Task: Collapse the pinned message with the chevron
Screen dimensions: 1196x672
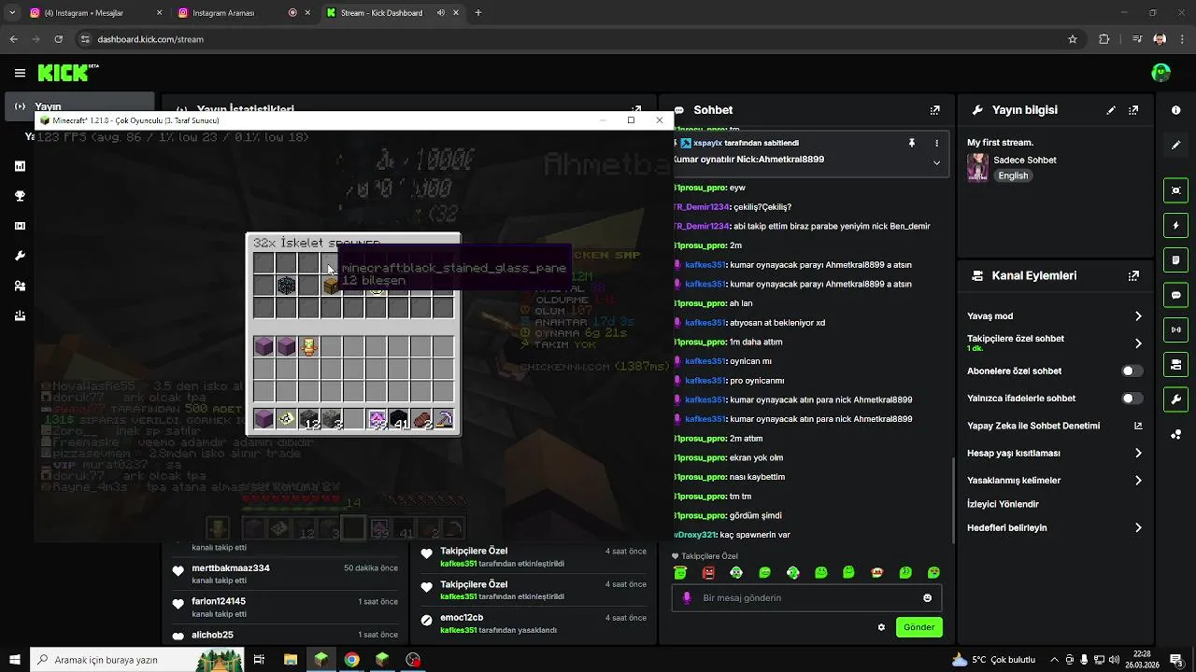Action: coord(936,162)
